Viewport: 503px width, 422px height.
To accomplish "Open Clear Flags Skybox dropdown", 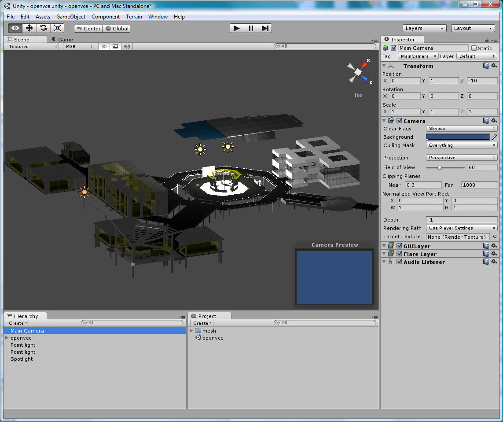I will 462,129.
